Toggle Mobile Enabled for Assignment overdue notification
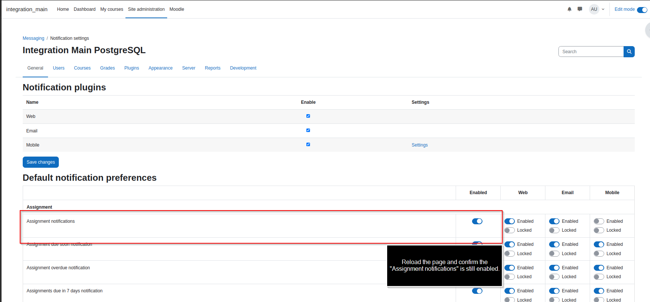This screenshot has height=302, width=650. tap(599, 268)
